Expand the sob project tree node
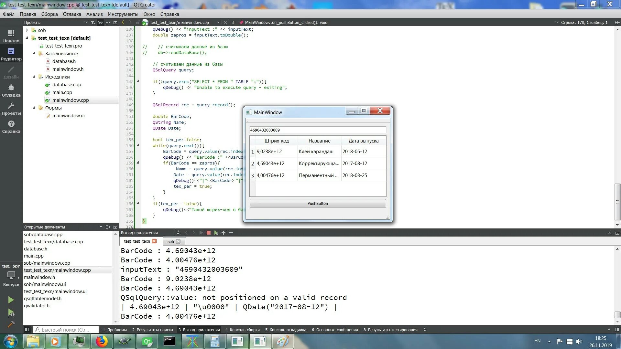The width and height of the screenshot is (621, 349). [x=27, y=30]
